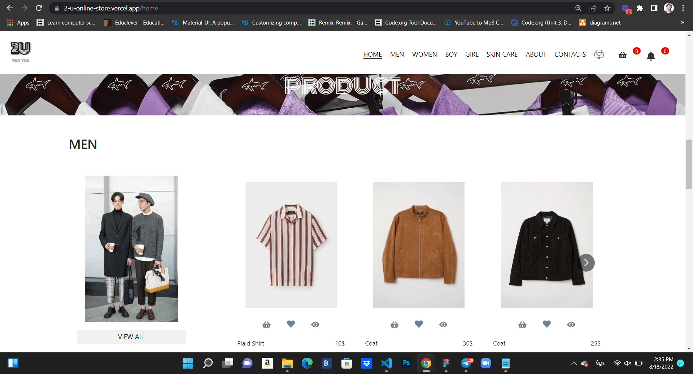
Task: Open the CONTACTS page link
Action: tap(570, 54)
